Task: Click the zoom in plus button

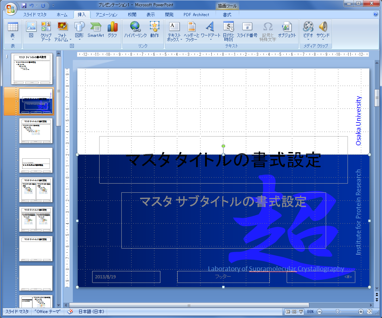Action: 361,312
